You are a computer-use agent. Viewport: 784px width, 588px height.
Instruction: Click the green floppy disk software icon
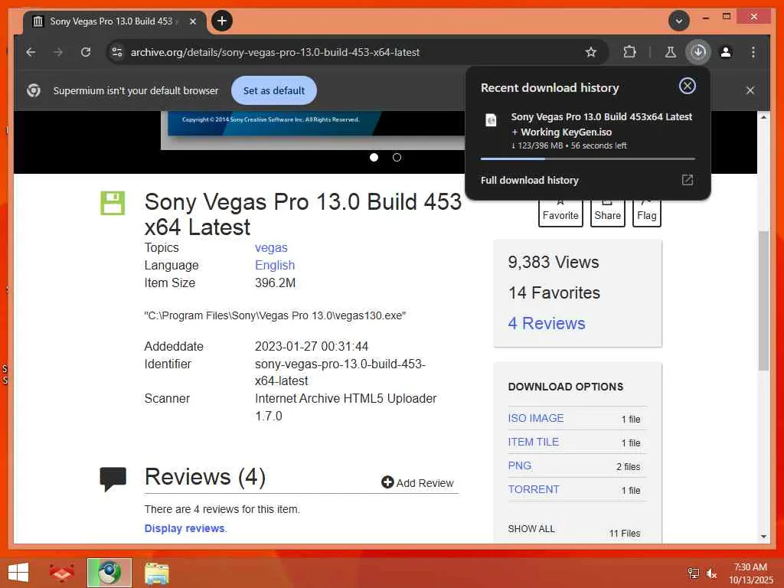113,203
